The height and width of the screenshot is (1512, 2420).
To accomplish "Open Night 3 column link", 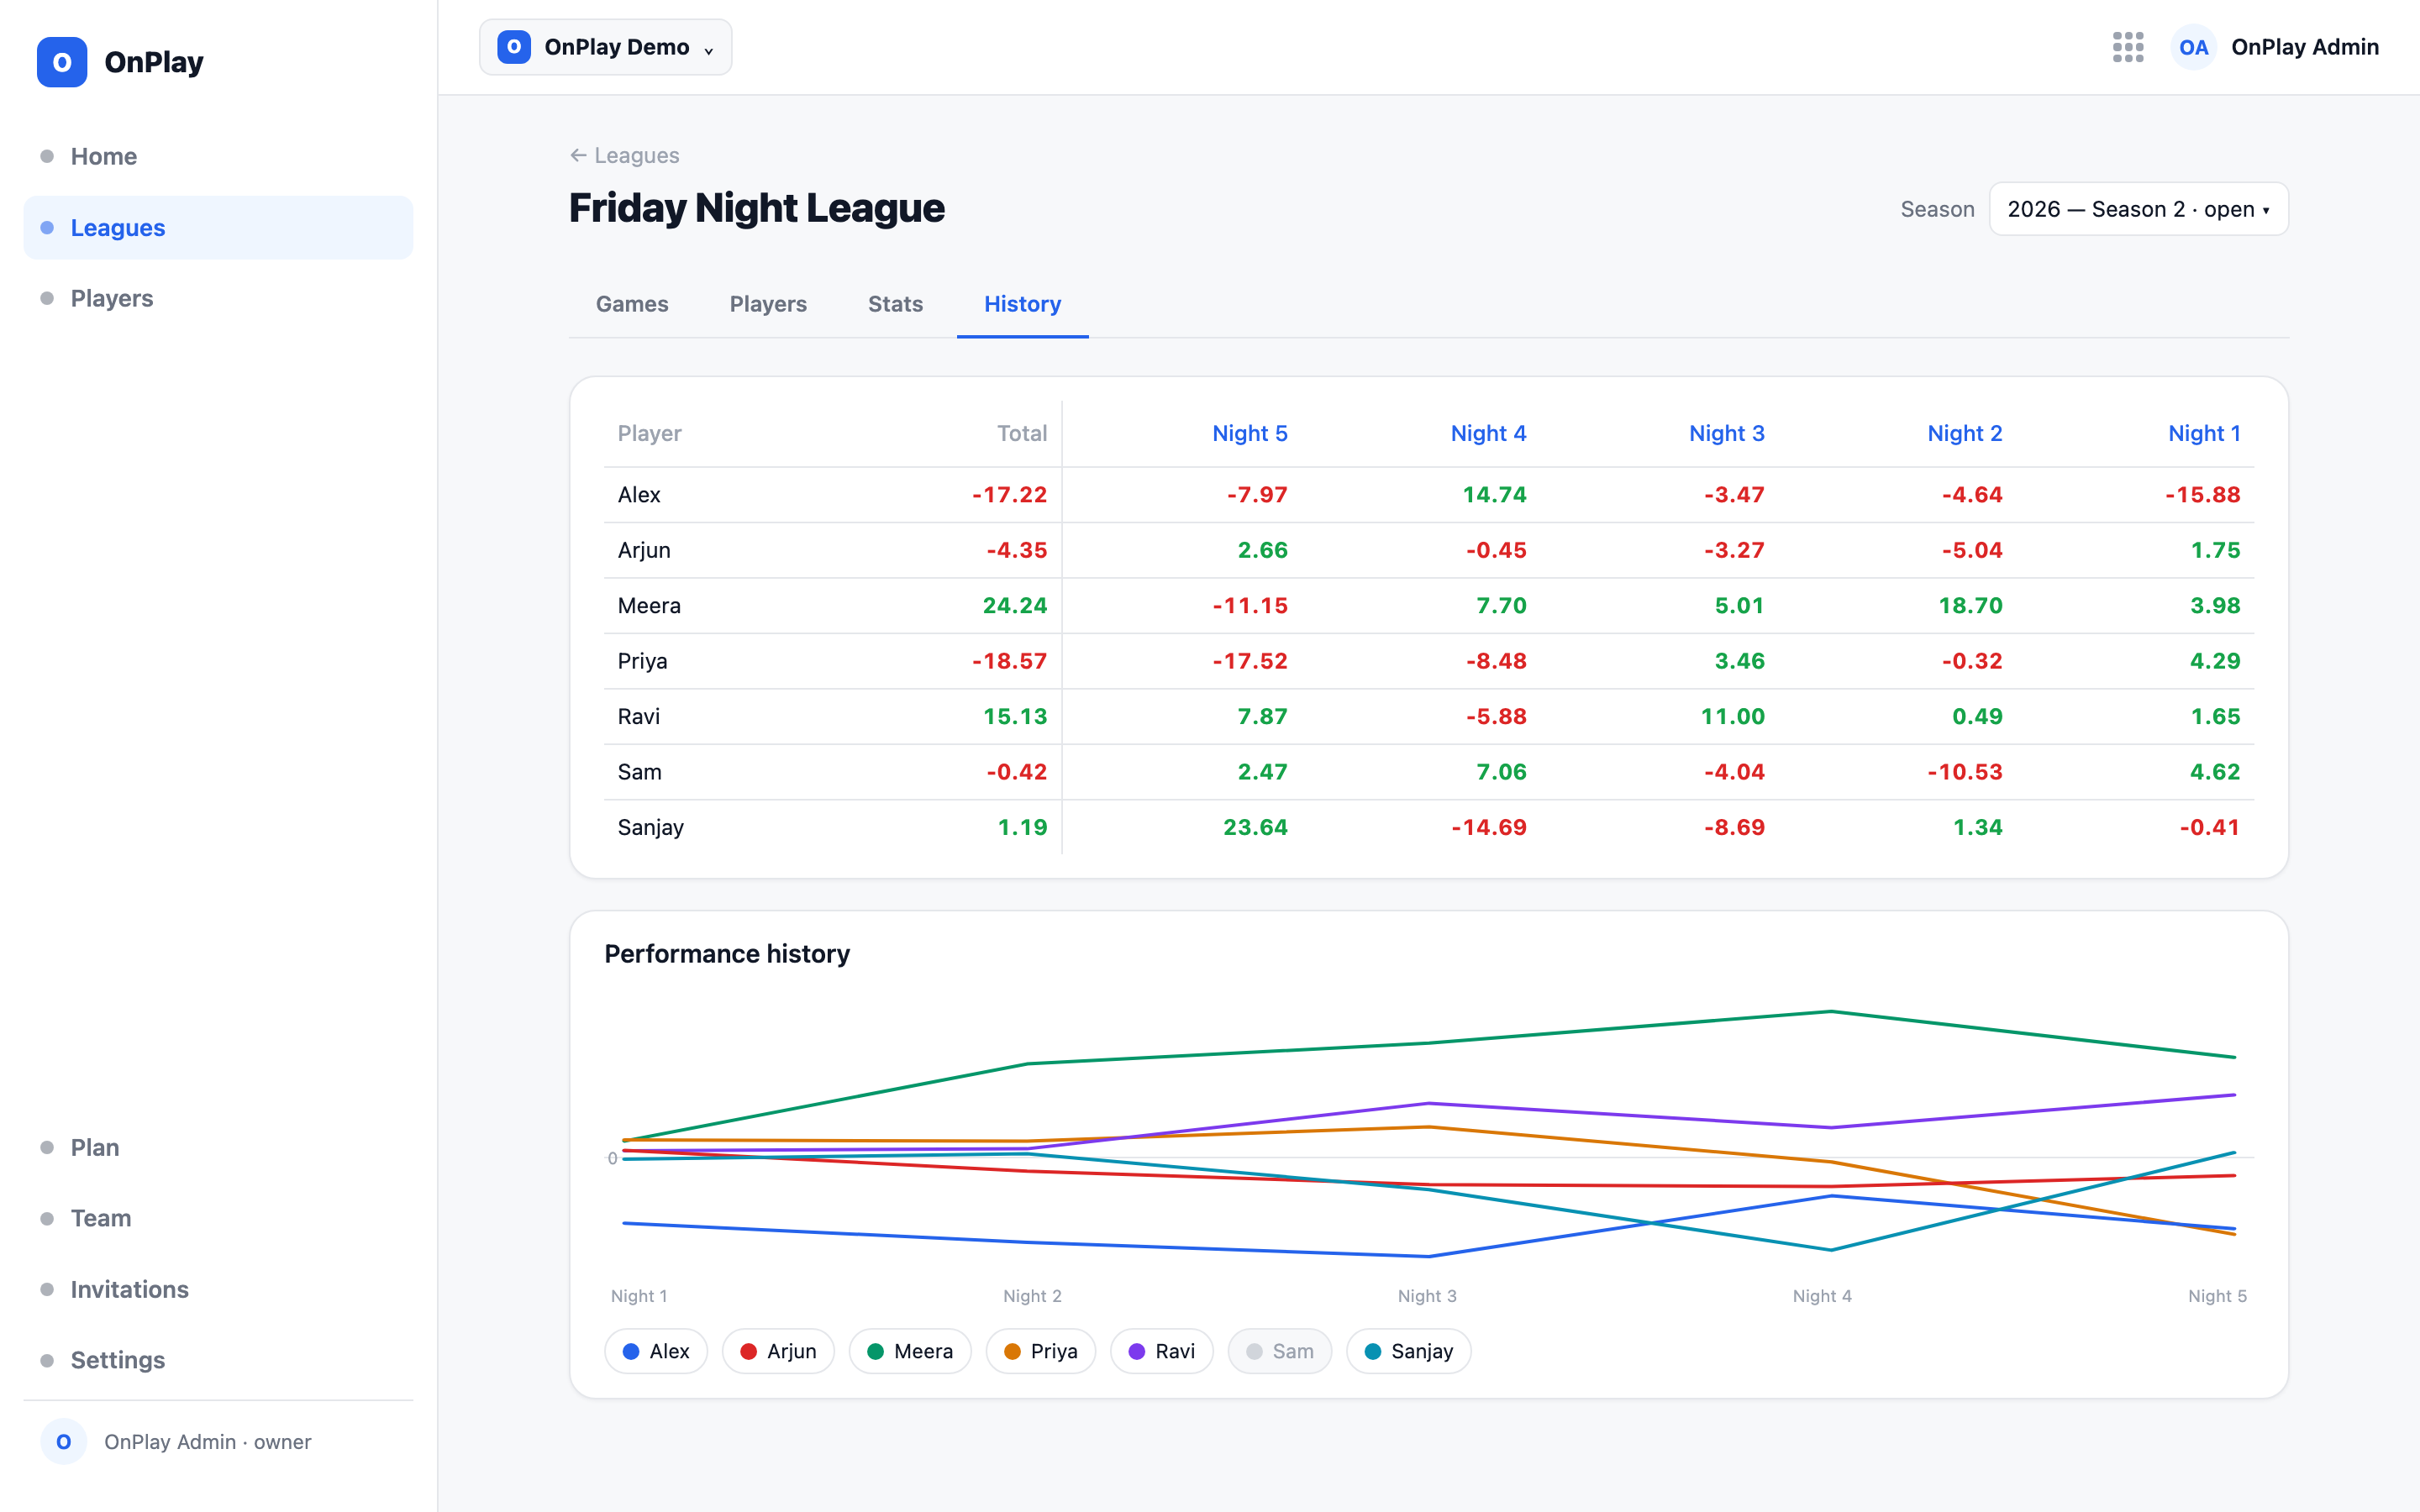I will 1726,433.
